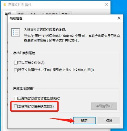
Task: Close the 新建文件夹 属性 window
Action: coord(107,4)
